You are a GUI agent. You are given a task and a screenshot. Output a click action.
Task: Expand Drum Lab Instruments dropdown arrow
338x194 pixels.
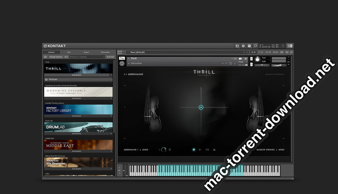coord(111,134)
